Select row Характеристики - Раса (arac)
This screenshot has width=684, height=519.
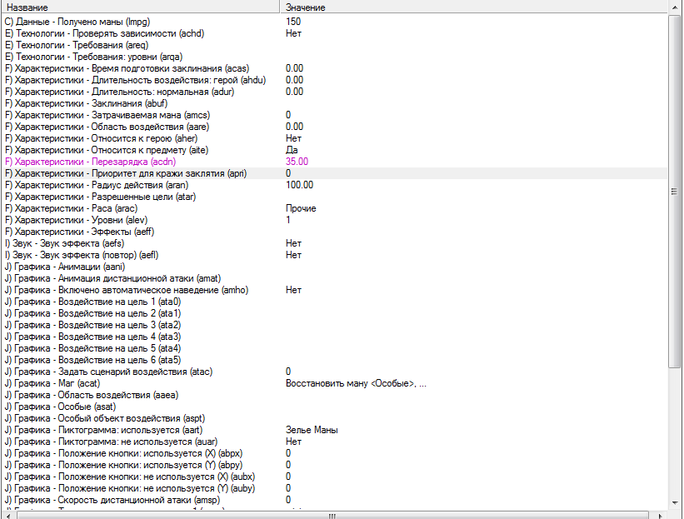(x=335, y=208)
